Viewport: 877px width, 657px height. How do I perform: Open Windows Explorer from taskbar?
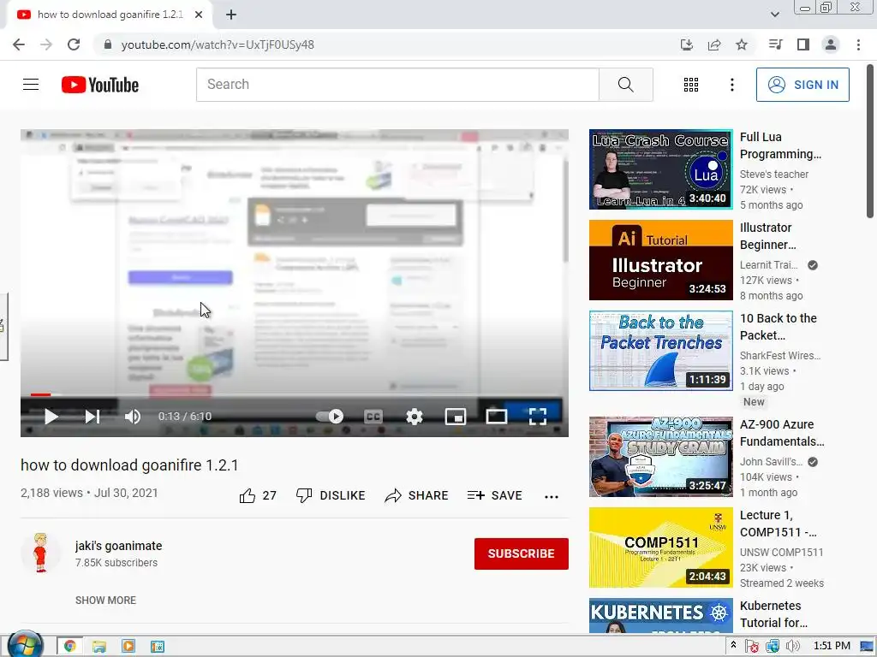point(99,647)
